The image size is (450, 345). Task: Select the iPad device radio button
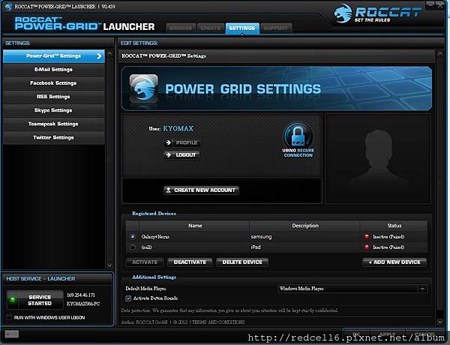click(x=133, y=247)
